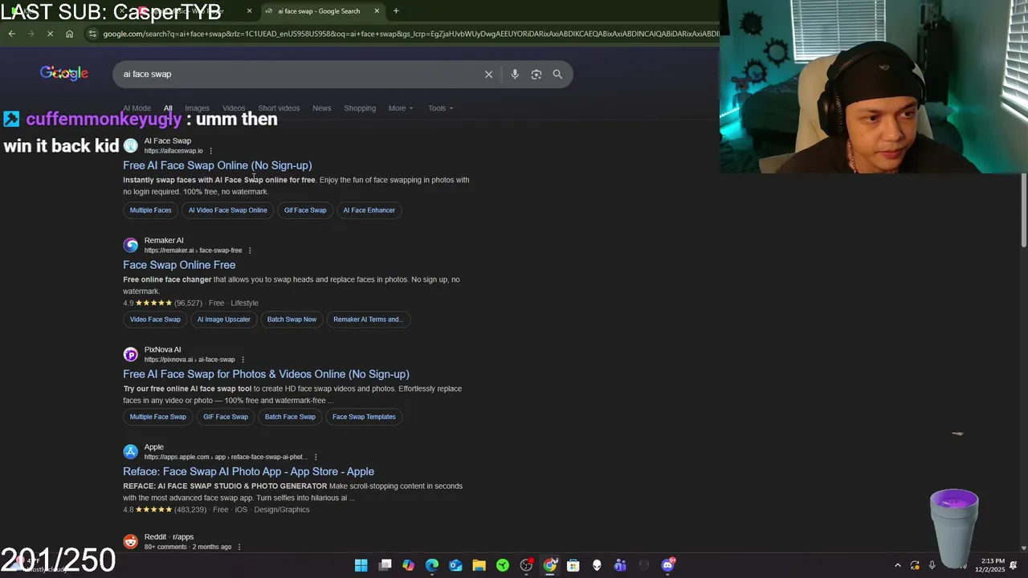Click the Remaker AI Terms chip
1028x578 pixels.
368,320
